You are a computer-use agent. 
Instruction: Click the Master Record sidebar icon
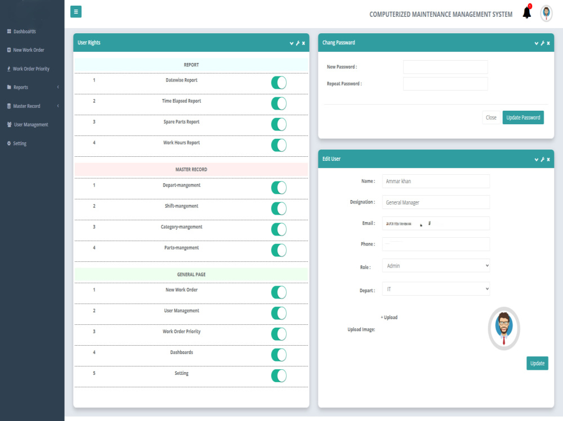[9, 106]
